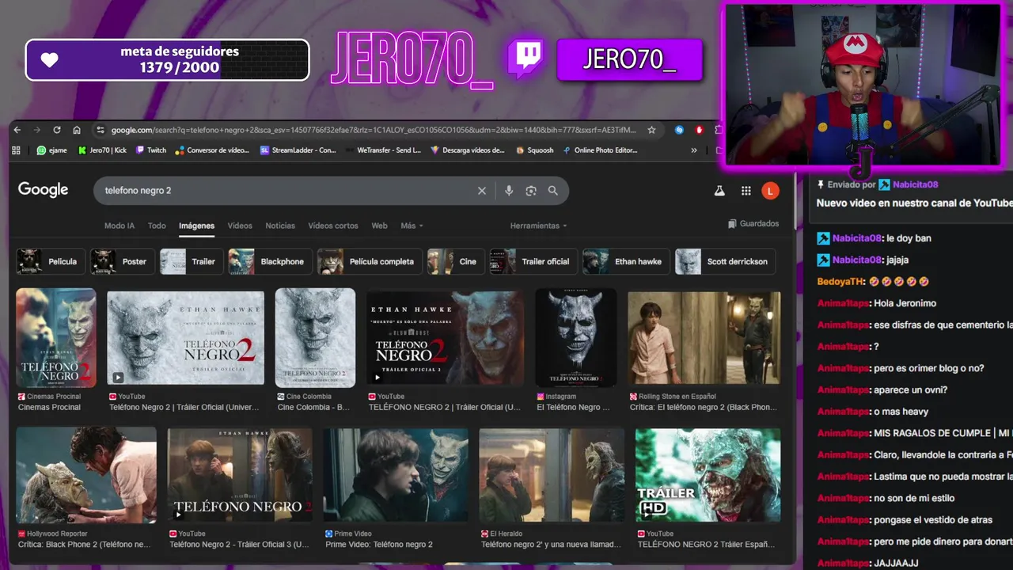Switch to the Videos cortos tab
The image size is (1013, 570).
pos(333,226)
